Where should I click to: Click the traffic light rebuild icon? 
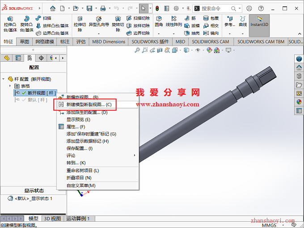tap(157, 8)
